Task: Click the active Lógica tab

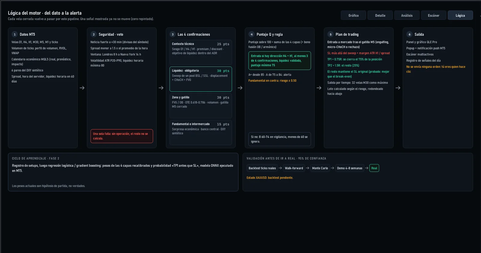Action: pos(460,15)
